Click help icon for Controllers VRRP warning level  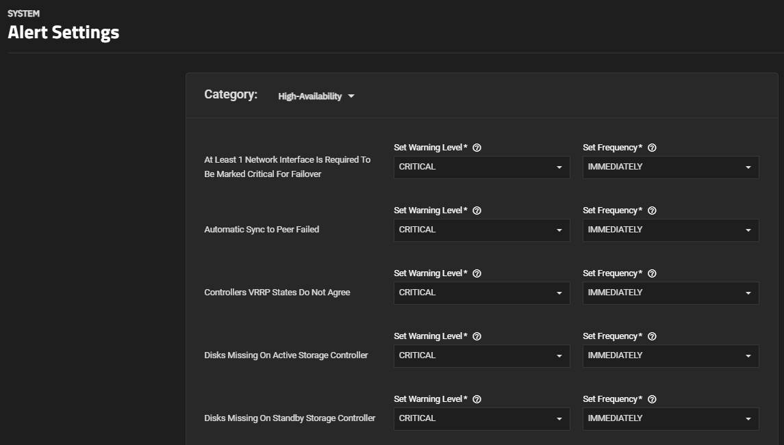pos(477,273)
